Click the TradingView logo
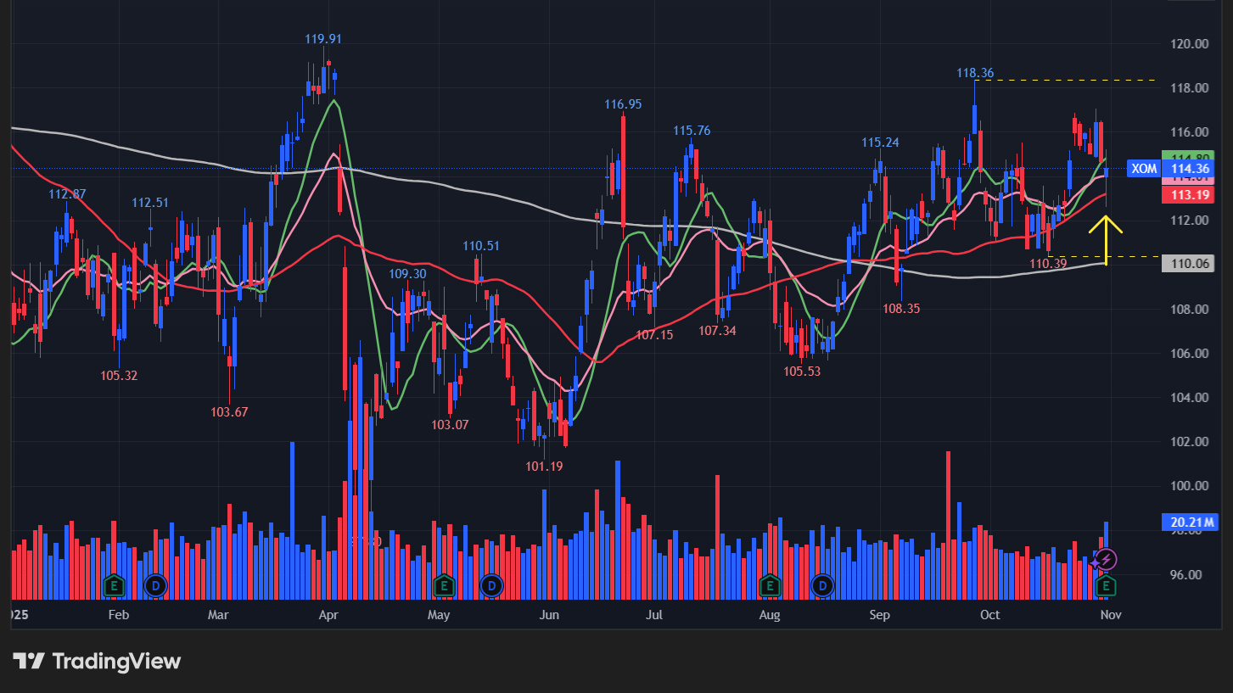This screenshot has height=693, width=1233. pos(97,662)
